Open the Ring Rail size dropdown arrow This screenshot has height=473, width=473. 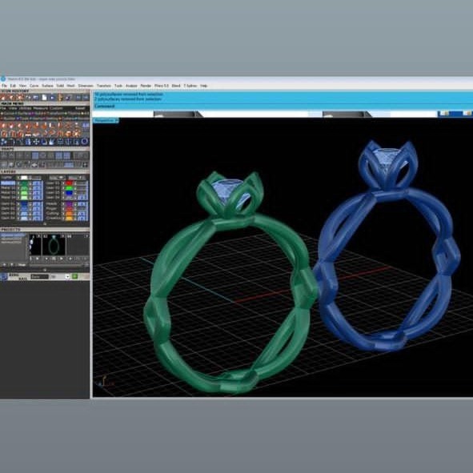[67, 277]
